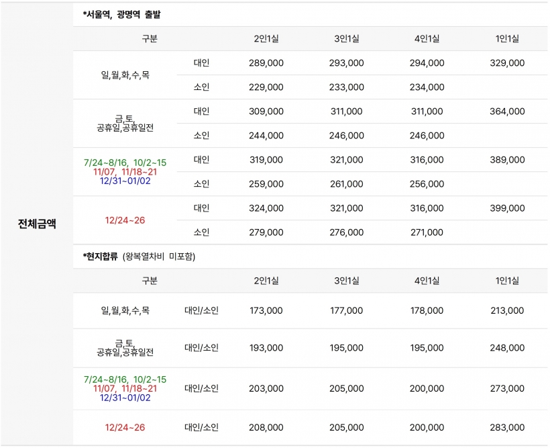Click the 현지합류 section heading
Image resolution: width=550 pixels, height=448 pixels.
point(101,257)
